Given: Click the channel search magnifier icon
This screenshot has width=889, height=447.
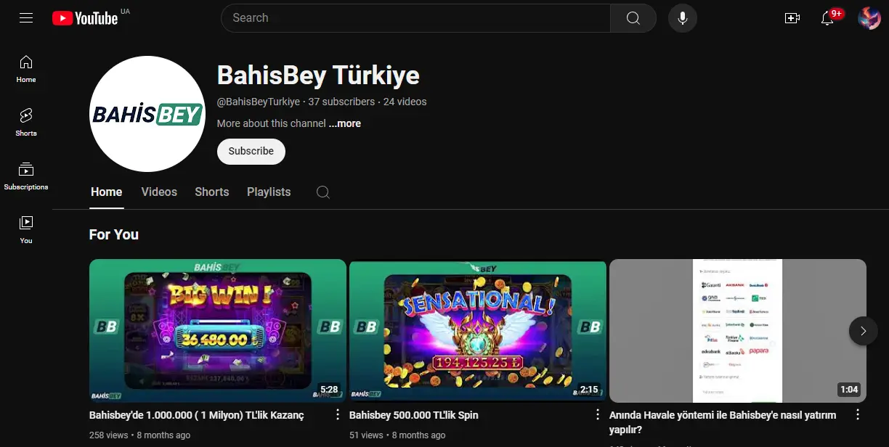Looking at the screenshot, I should point(323,192).
